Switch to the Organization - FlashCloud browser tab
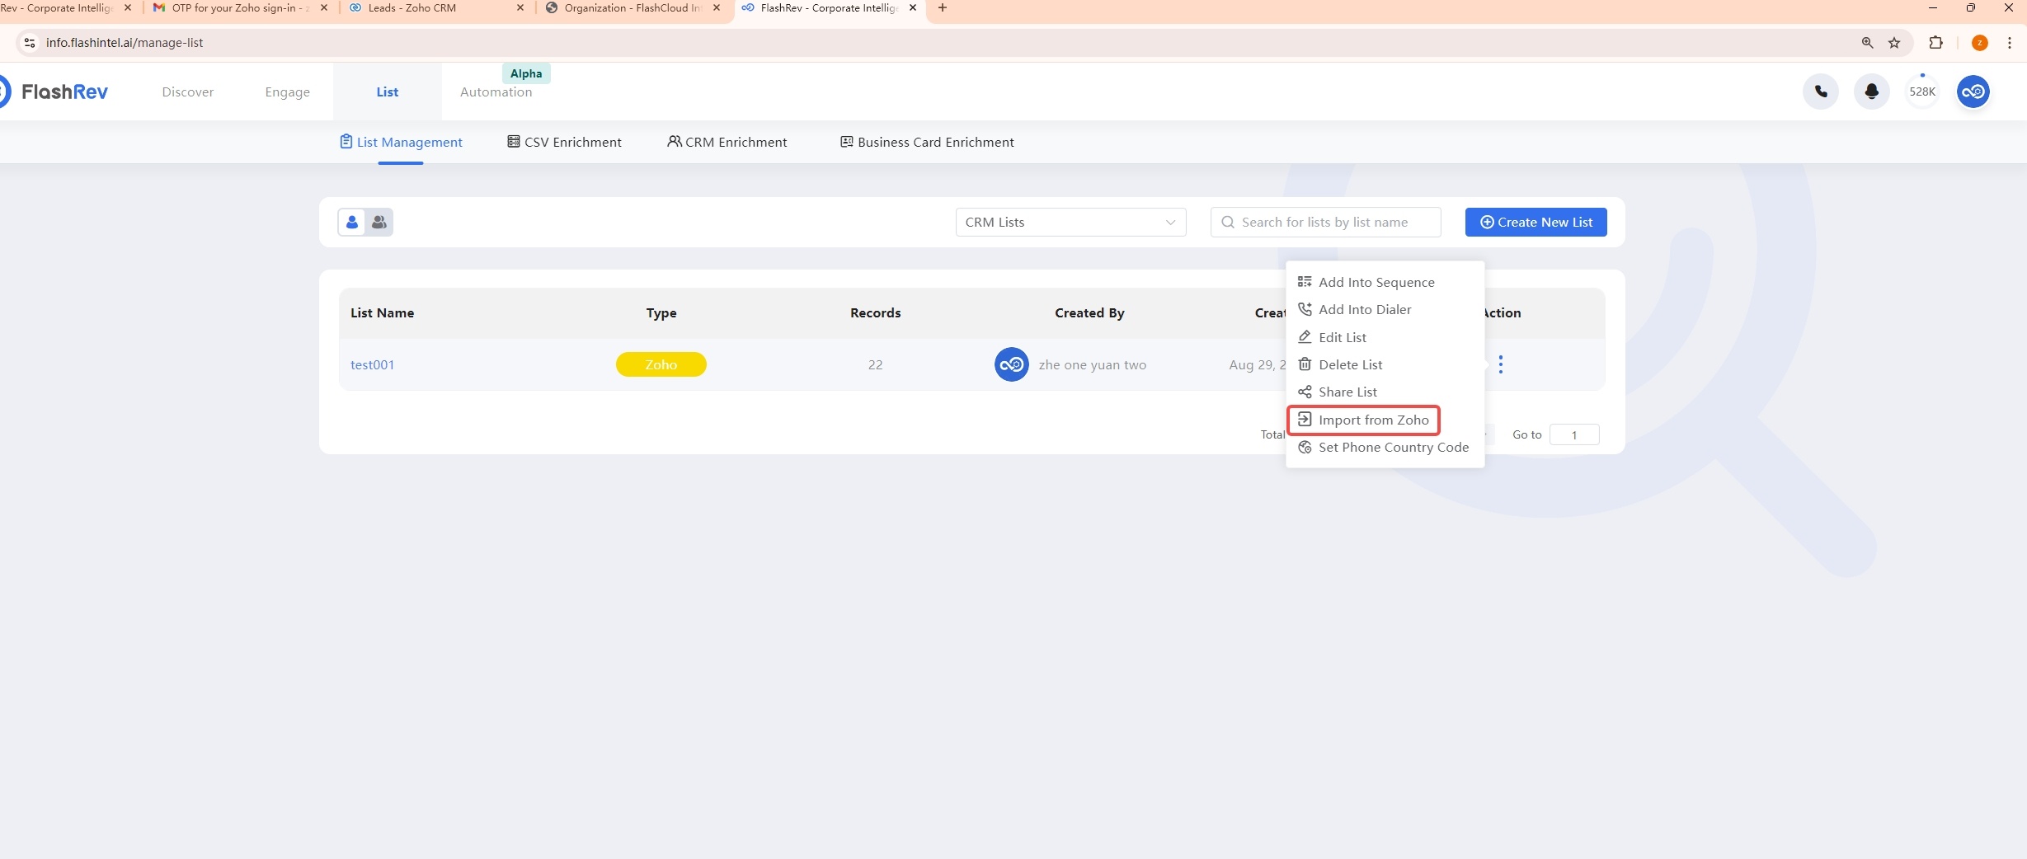This screenshot has width=2027, height=859. tap(633, 7)
